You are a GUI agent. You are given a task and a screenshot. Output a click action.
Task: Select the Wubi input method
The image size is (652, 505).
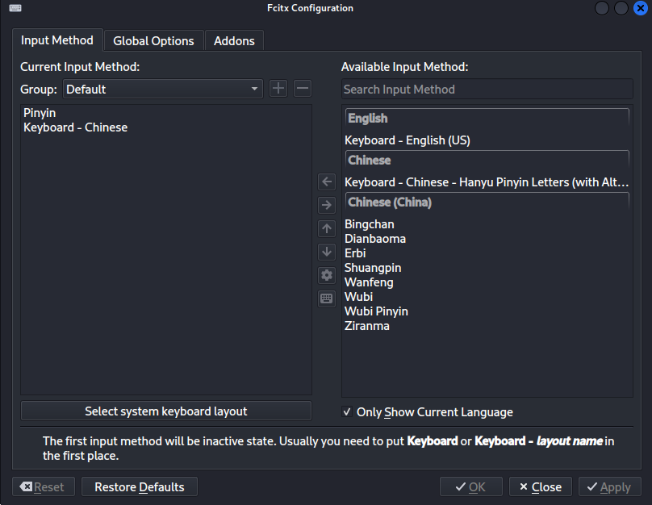pos(487,297)
